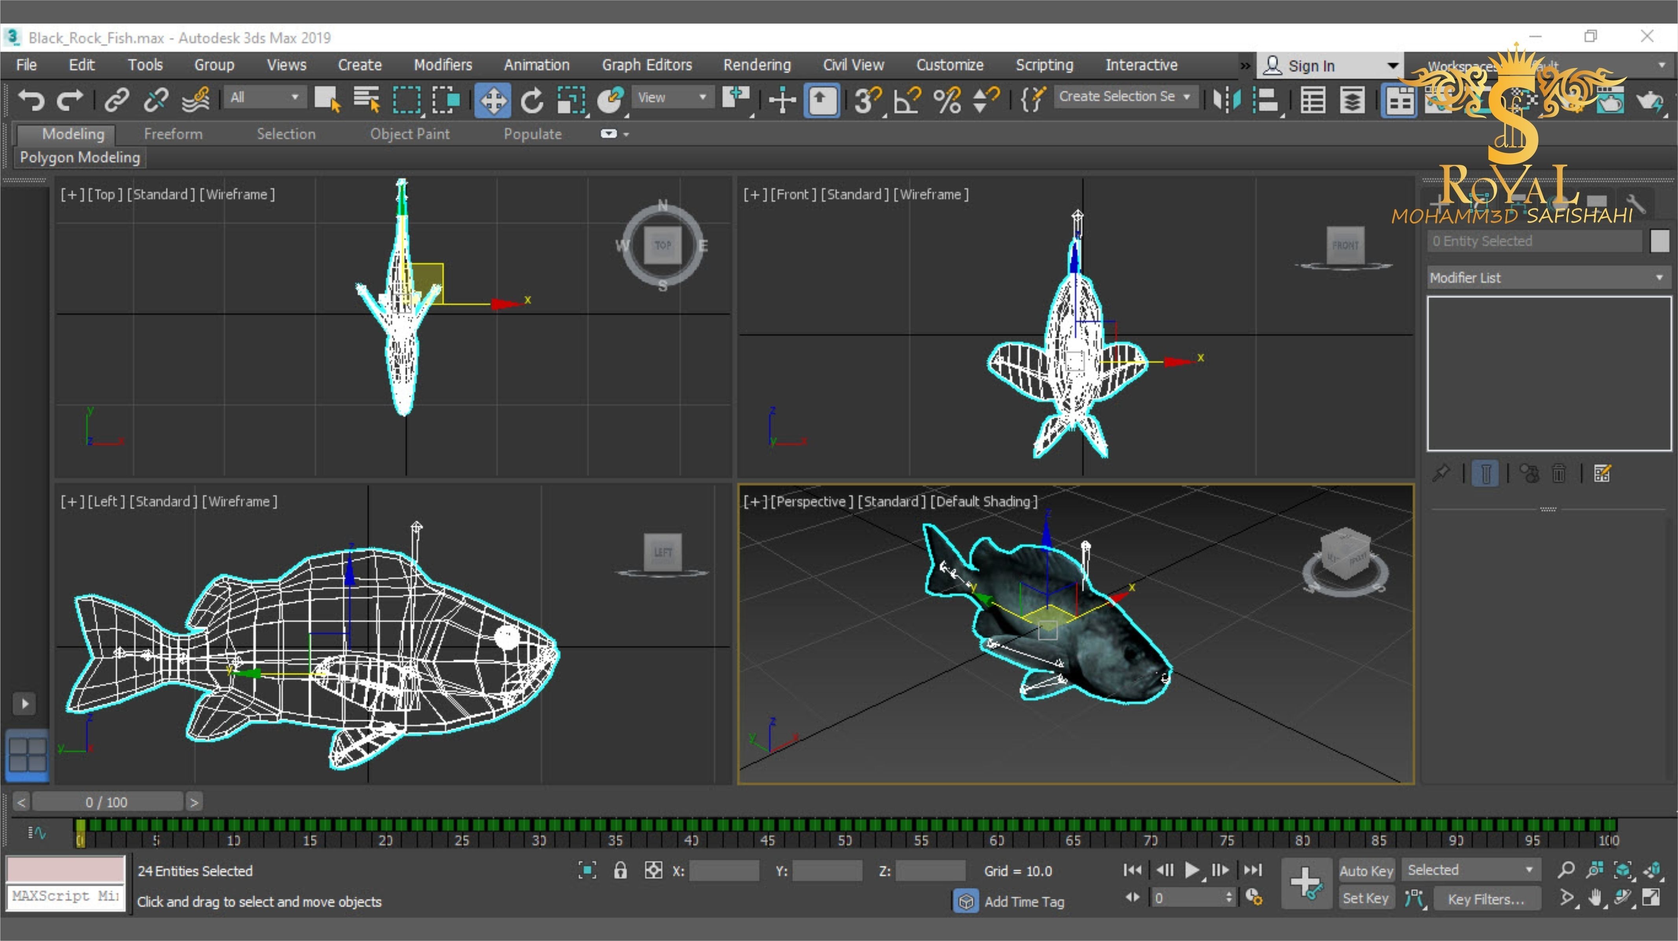This screenshot has width=1678, height=941.
Task: Toggle the Selection Lock padlock
Action: tap(620, 871)
